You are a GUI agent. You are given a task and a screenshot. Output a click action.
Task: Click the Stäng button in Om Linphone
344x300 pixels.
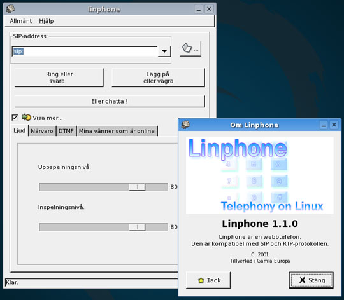pos(312,280)
